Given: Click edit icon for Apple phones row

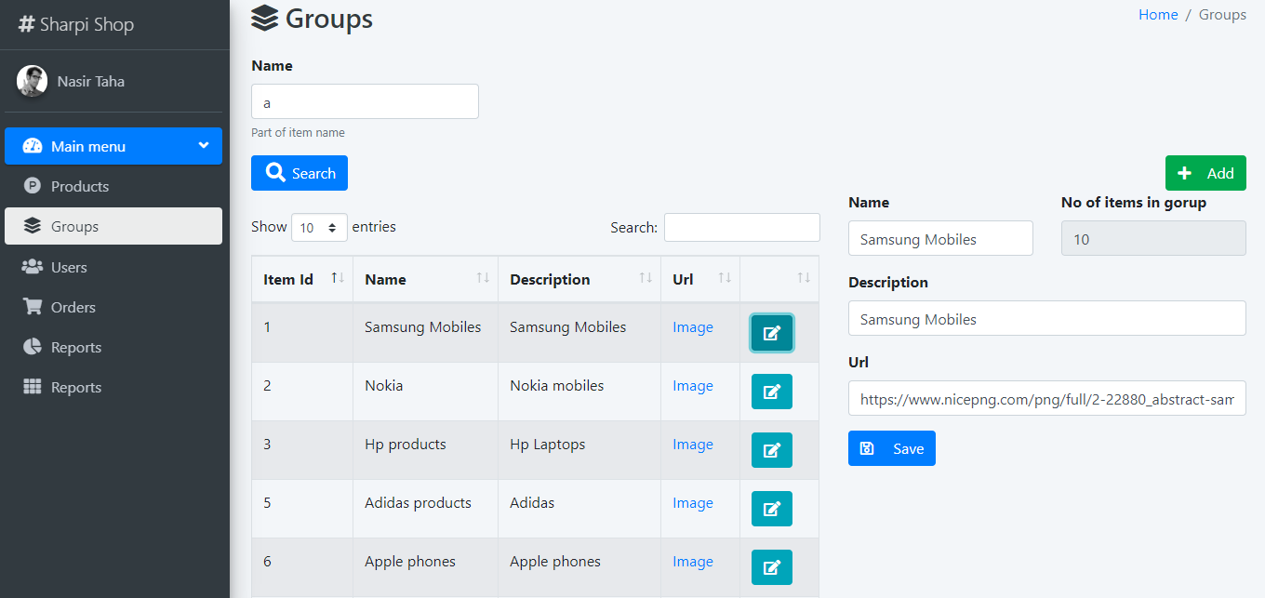Looking at the screenshot, I should (771, 567).
